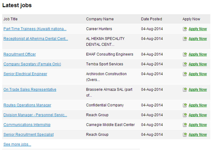Click apply icon for Routes Operations Manager
This screenshot has width=211, height=150.
(x=185, y=105)
